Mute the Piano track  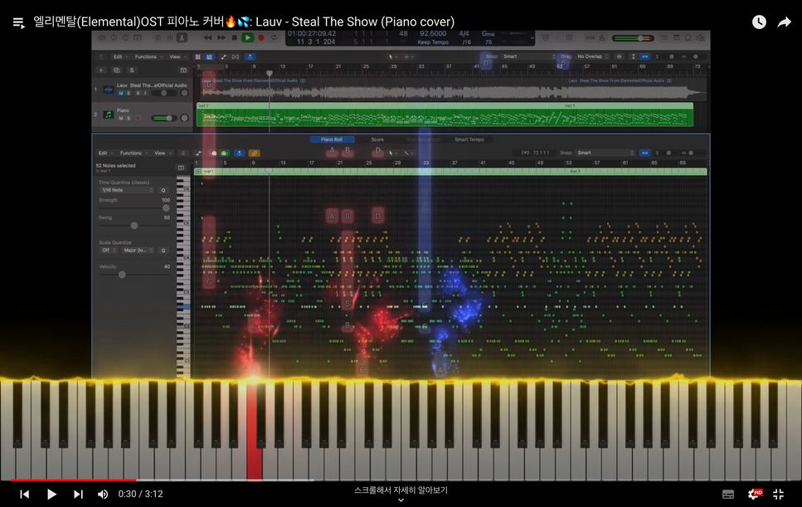pyautogui.click(x=121, y=117)
